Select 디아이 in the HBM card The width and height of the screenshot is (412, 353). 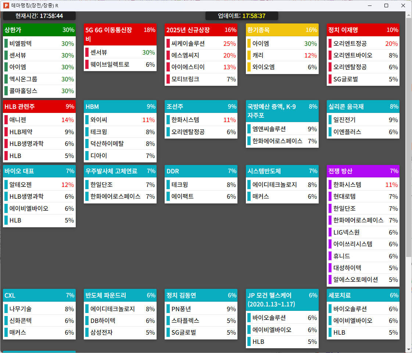pyautogui.click(x=120, y=156)
